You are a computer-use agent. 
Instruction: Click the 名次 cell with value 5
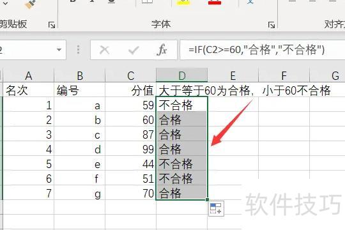(28, 163)
